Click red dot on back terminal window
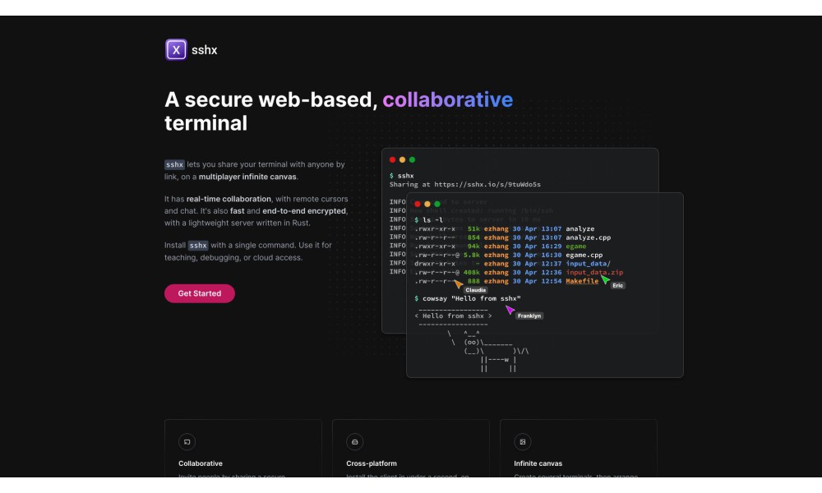Viewport: 822px width, 493px height. (392, 159)
